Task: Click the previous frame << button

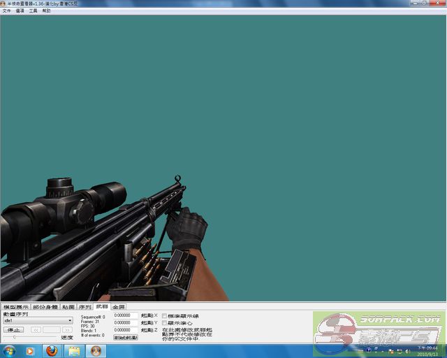Action: (x=34, y=329)
